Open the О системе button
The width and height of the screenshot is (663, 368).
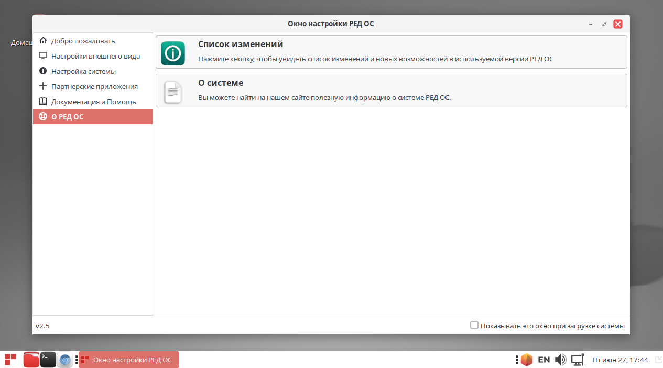pyautogui.click(x=392, y=91)
